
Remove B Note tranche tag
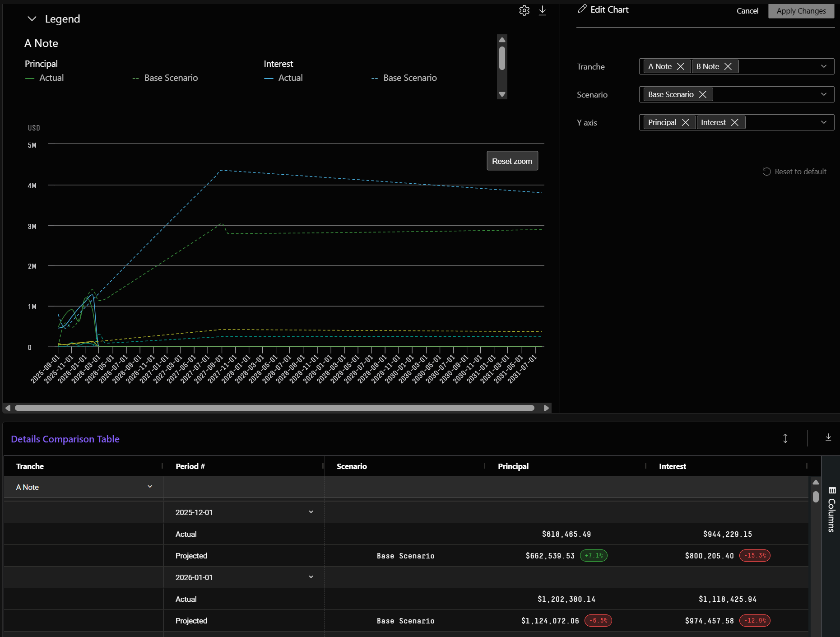coord(728,66)
